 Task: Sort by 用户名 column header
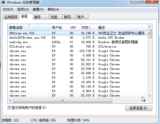pos(59,28)
